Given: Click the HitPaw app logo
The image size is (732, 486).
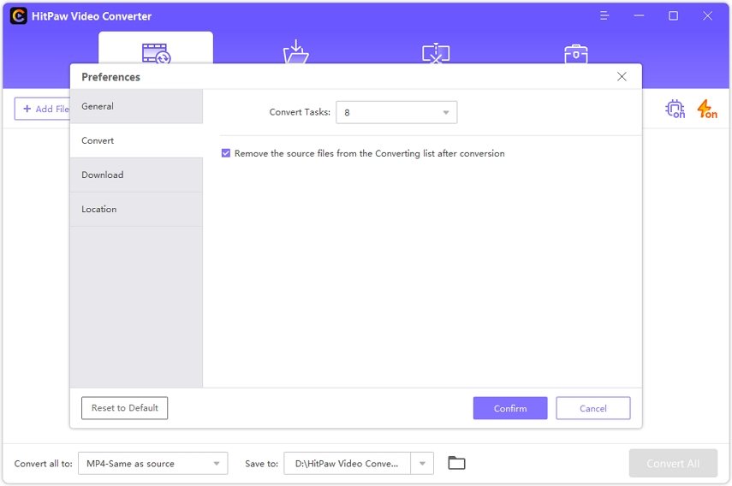Looking at the screenshot, I should coord(19,16).
